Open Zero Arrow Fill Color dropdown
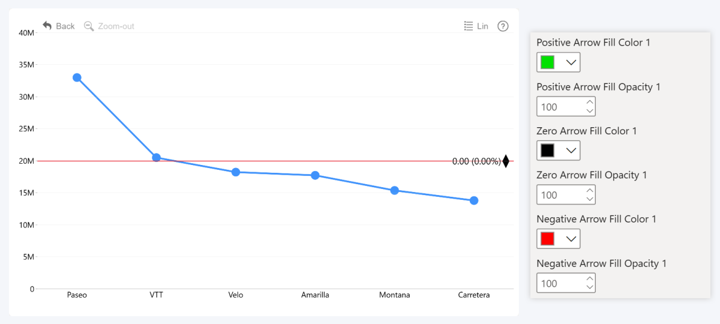Image resolution: width=720 pixels, height=324 pixels. (571, 151)
